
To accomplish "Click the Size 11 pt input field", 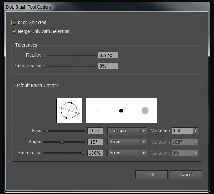I will tap(95, 131).
